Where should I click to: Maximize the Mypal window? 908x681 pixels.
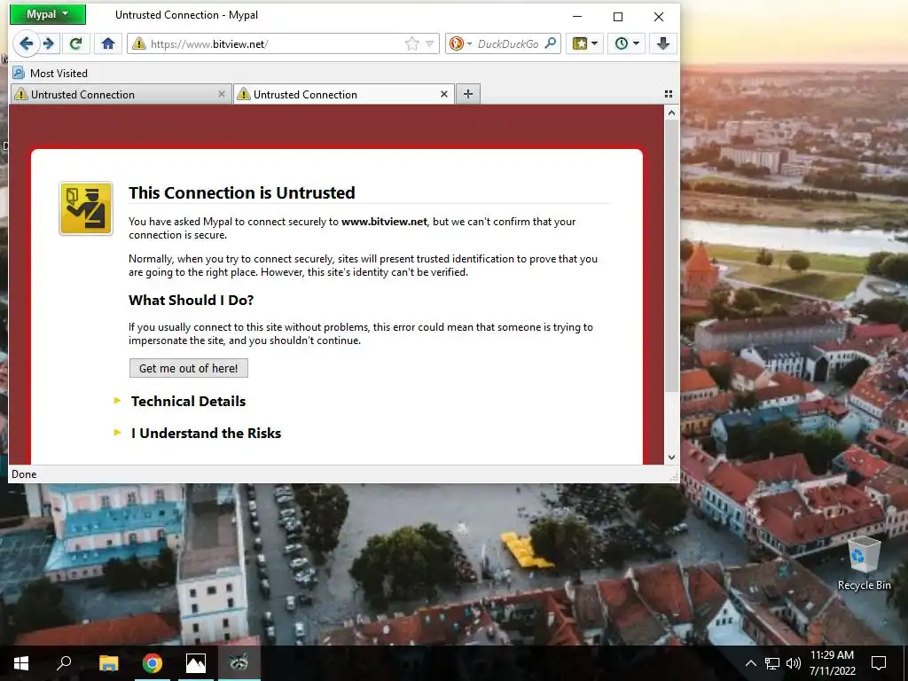click(x=618, y=16)
